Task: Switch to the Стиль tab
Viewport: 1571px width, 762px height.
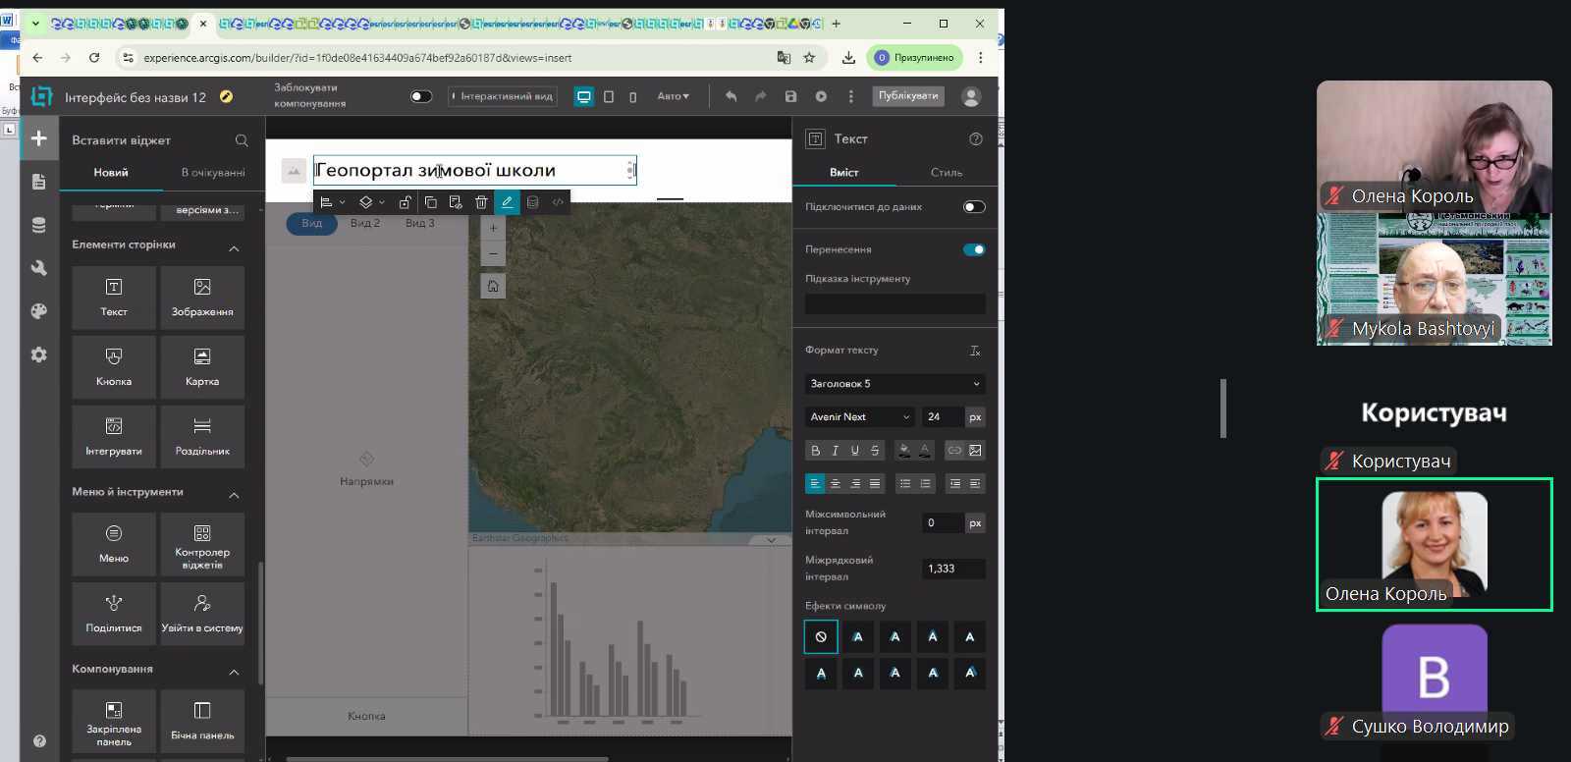Action: [x=946, y=173]
